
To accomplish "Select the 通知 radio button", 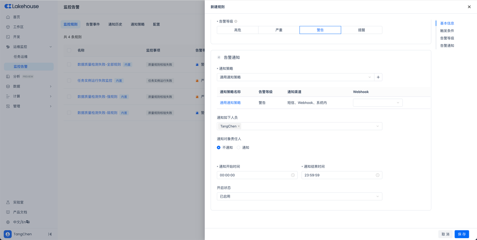I will click(239, 147).
